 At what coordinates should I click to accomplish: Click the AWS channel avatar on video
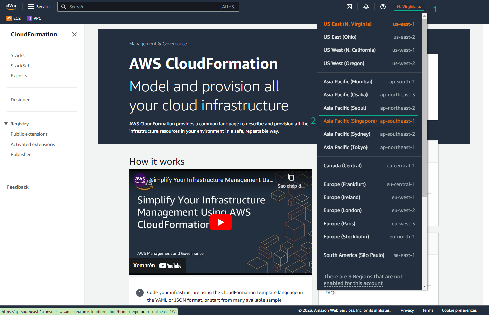coord(140,180)
